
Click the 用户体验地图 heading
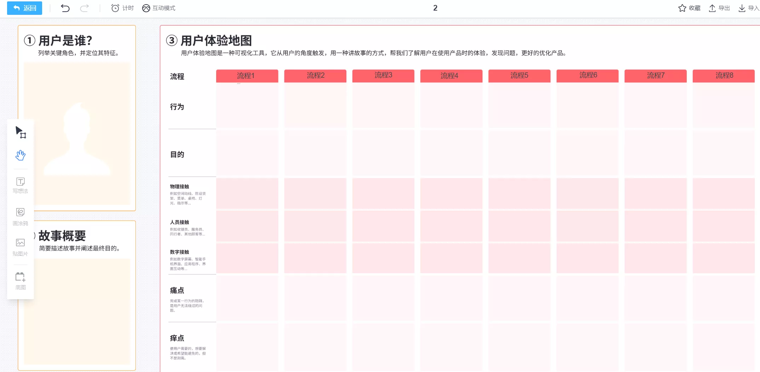click(216, 41)
